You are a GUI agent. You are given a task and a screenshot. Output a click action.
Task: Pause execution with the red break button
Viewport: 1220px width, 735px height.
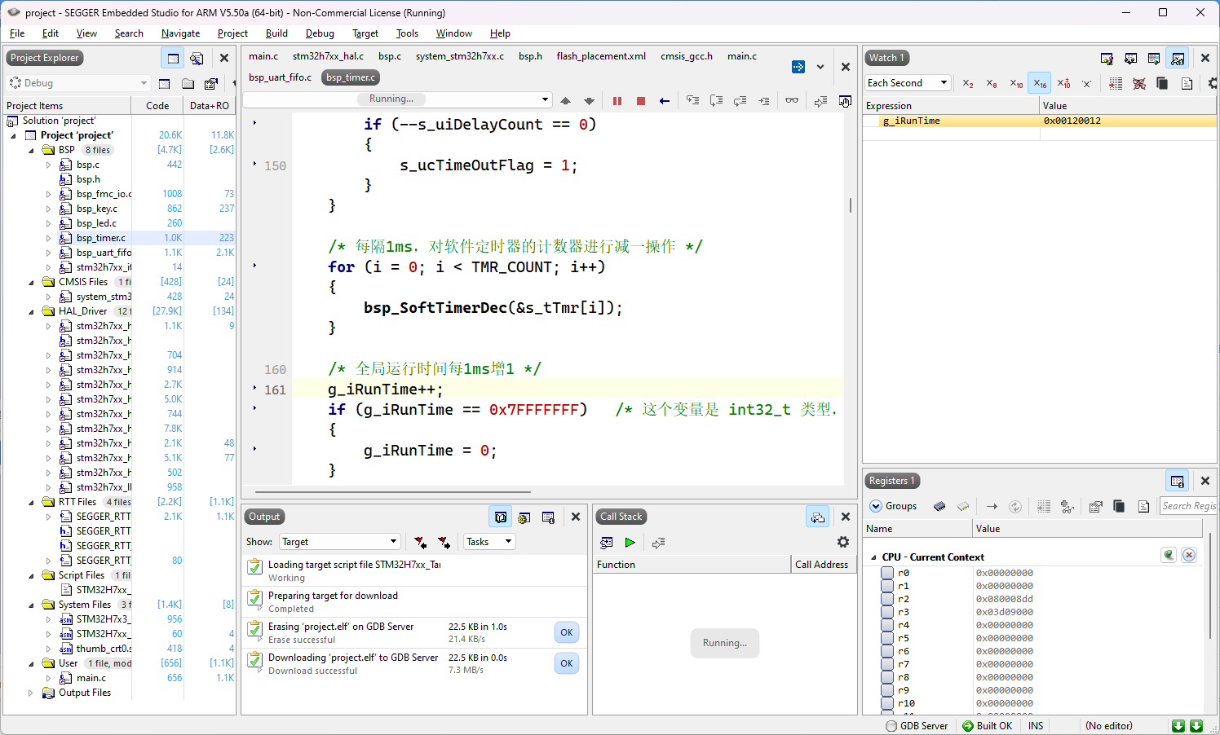(617, 100)
